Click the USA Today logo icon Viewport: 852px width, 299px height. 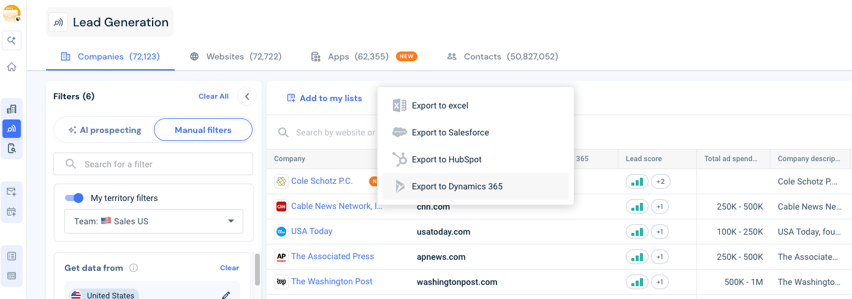point(281,232)
